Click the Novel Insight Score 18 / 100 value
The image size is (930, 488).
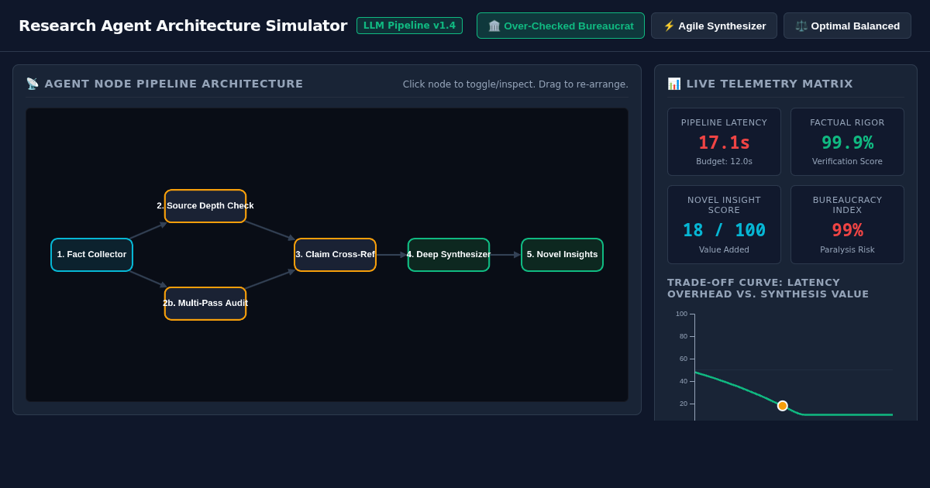(724, 231)
